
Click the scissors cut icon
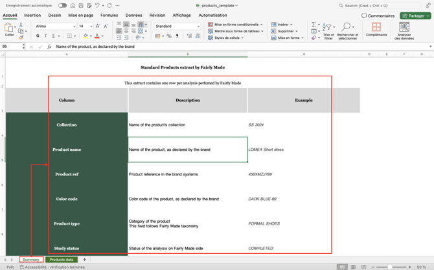21,25
